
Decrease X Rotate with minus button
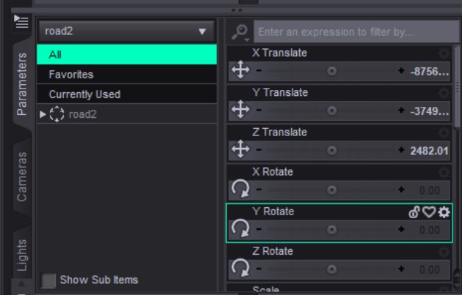pyautogui.click(x=259, y=190)
